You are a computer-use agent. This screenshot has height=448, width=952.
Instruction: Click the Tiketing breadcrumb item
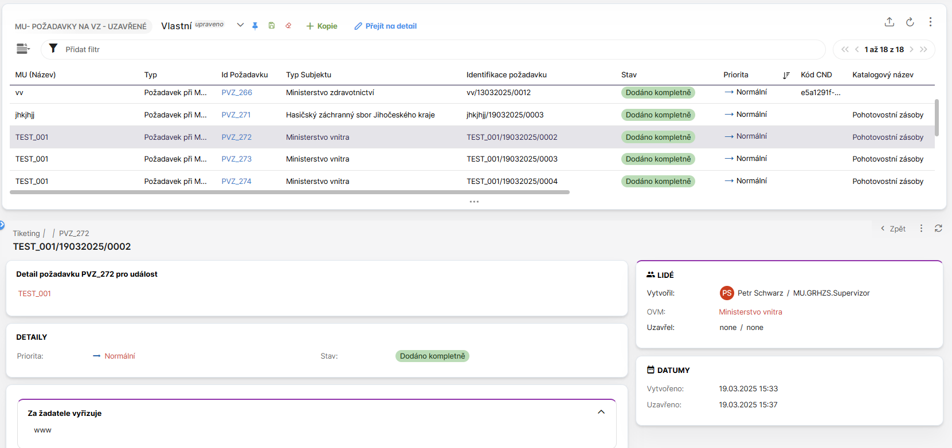tap(26, 233)
